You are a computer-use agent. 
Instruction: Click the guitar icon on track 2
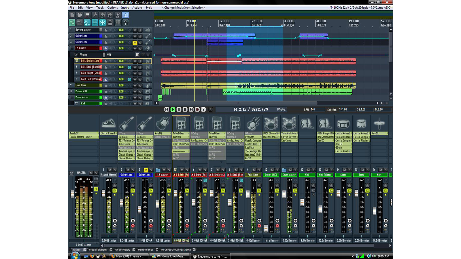tap(148, 36)
